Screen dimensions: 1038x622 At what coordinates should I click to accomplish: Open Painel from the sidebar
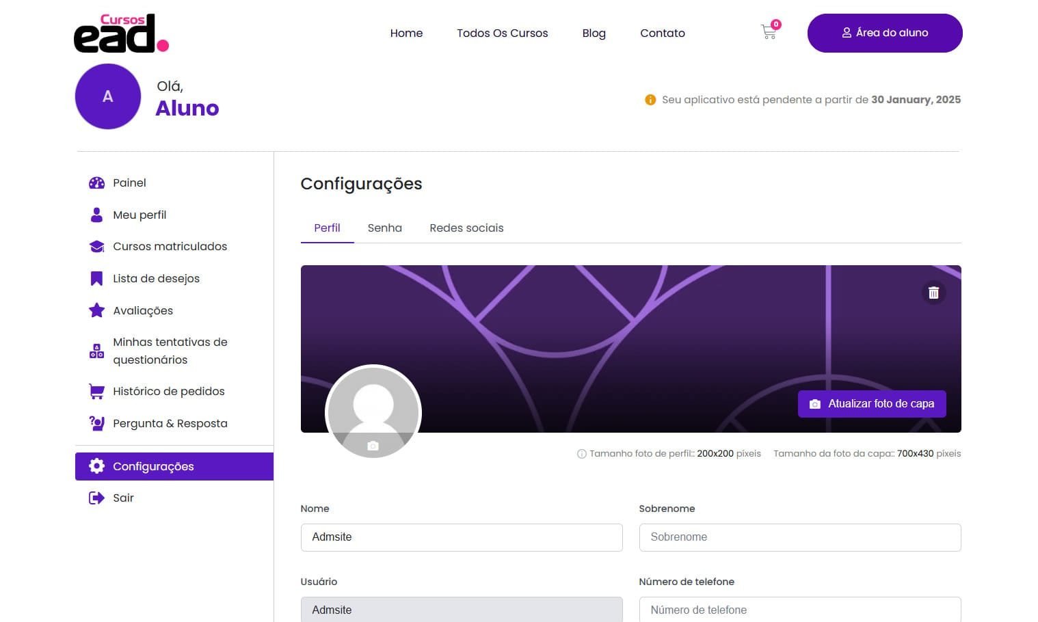coord(129,182)
